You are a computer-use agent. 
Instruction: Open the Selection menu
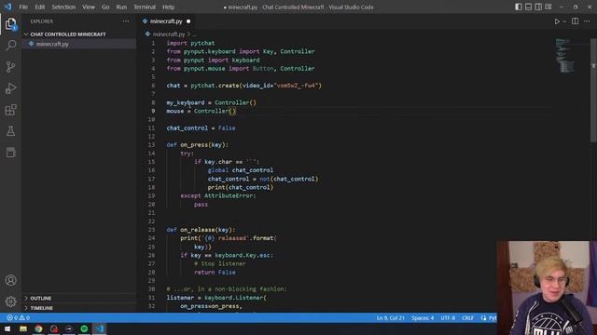[63, 7]
